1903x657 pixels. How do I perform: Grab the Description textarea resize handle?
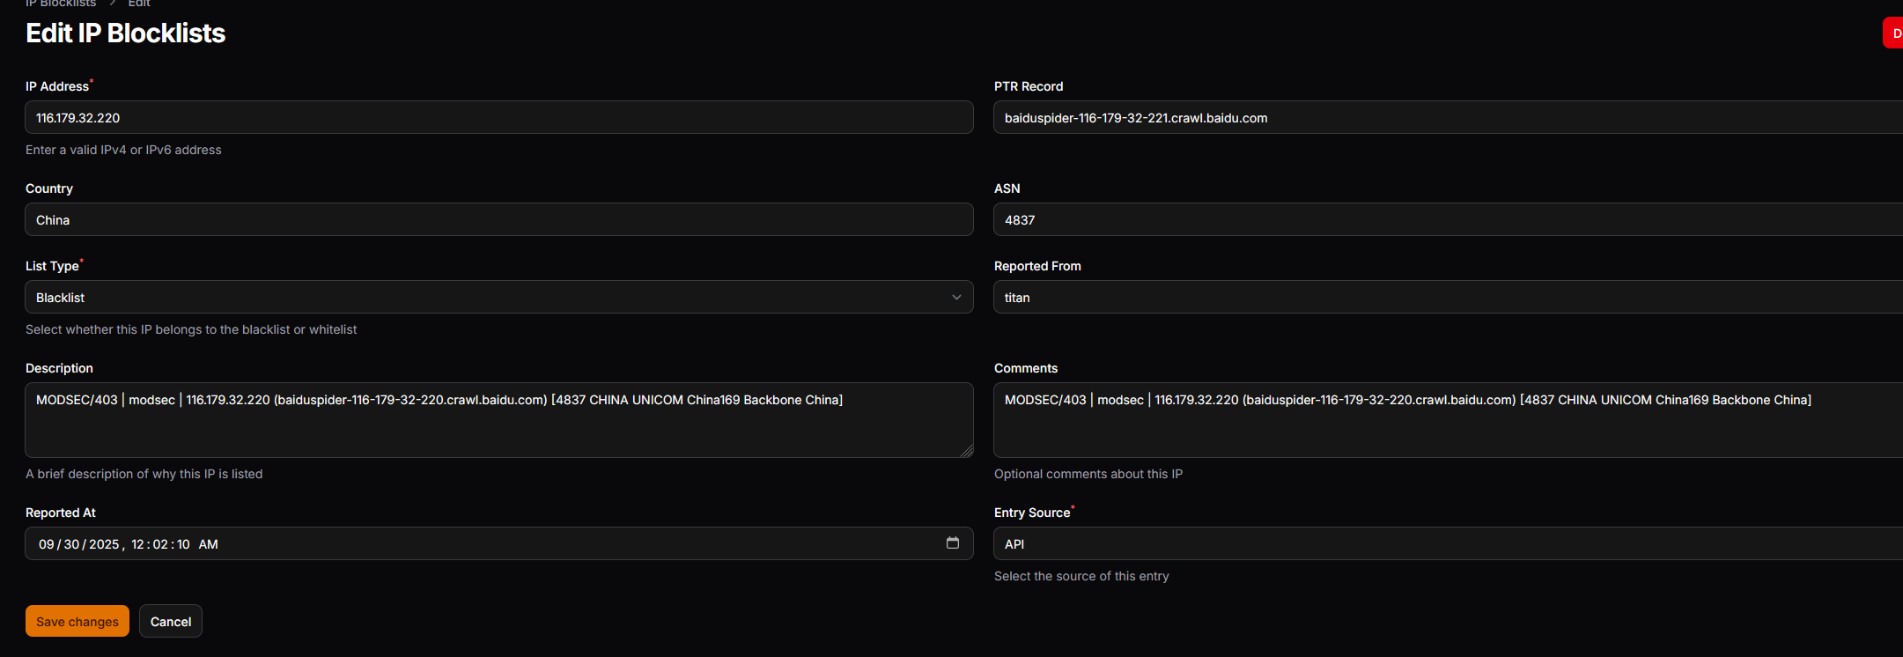point(967,451)
